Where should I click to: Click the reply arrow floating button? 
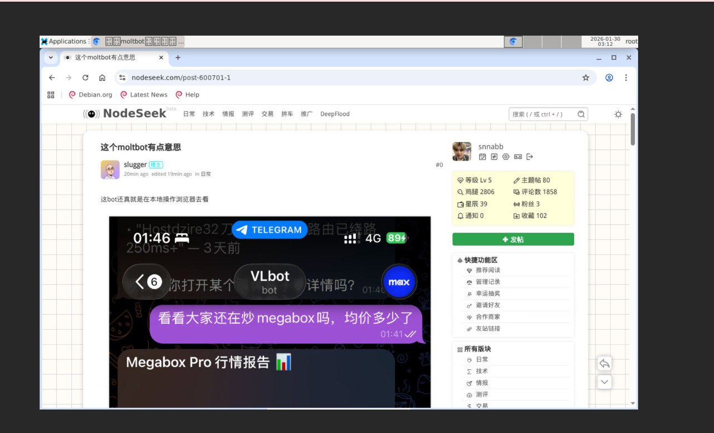[604, 364]
